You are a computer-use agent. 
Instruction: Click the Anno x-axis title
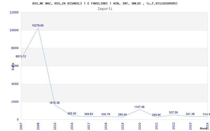click(204, 128)
